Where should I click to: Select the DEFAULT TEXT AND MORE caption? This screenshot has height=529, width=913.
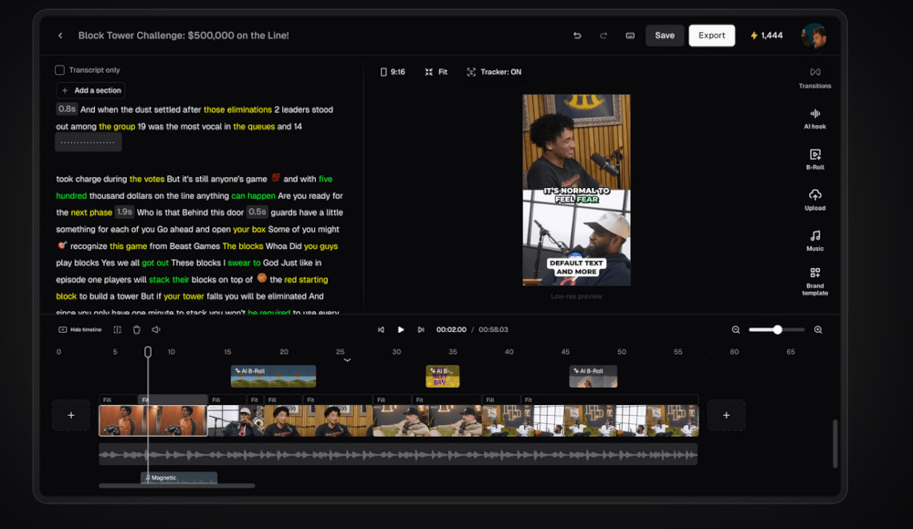point(576,267)
